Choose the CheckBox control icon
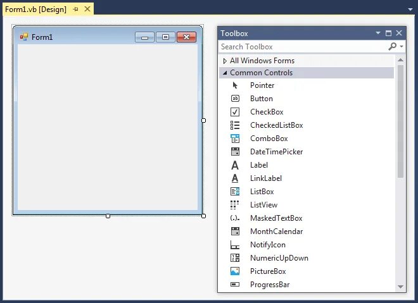 pyautogui.click(x=235, y=112)
